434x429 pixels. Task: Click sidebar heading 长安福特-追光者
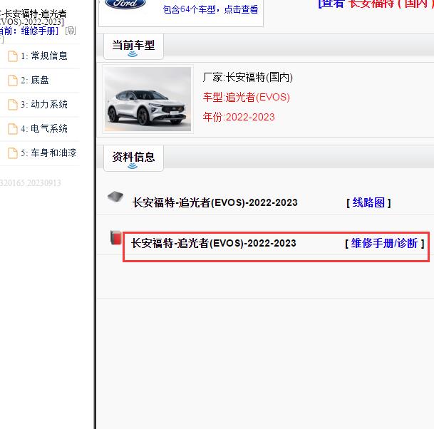coord(33,14)
